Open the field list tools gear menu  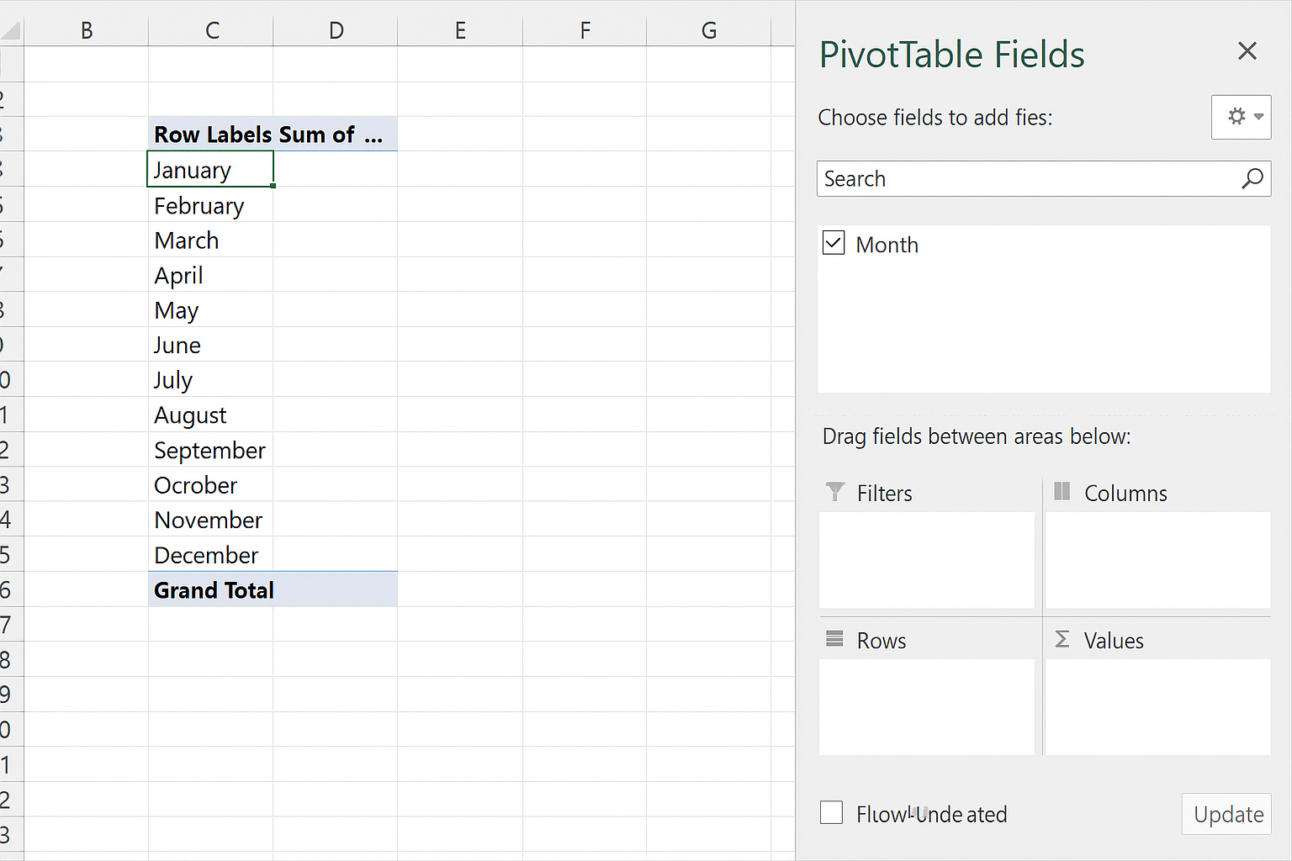click(x=1241, y=117)
